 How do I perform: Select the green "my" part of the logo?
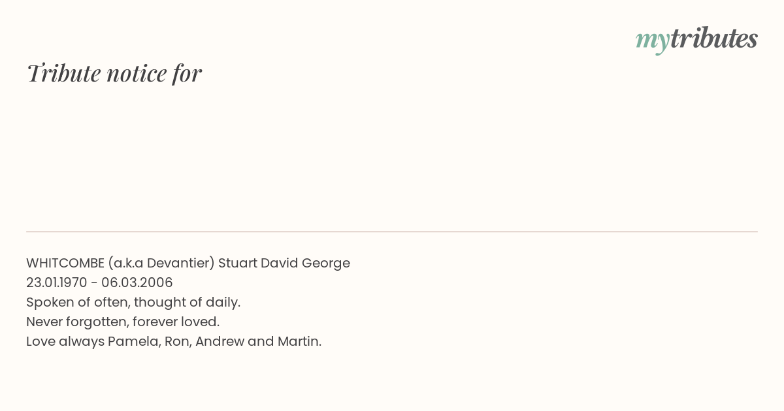click(x=653, y=42)
